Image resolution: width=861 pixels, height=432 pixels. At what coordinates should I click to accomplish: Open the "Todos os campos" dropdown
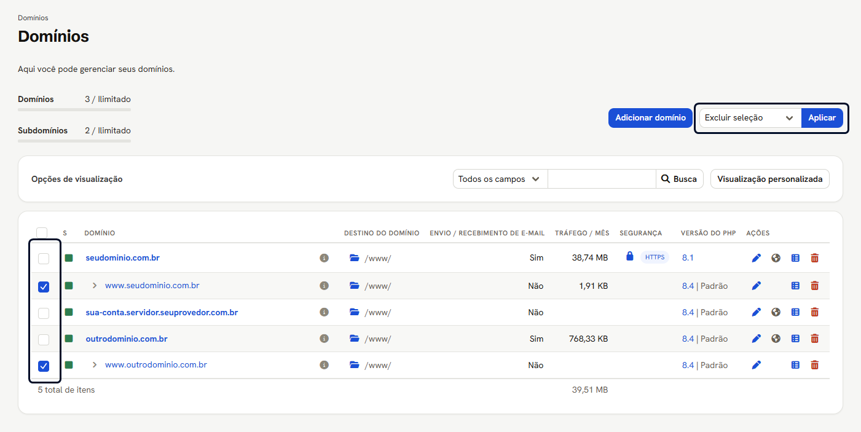tap(500, 179)
